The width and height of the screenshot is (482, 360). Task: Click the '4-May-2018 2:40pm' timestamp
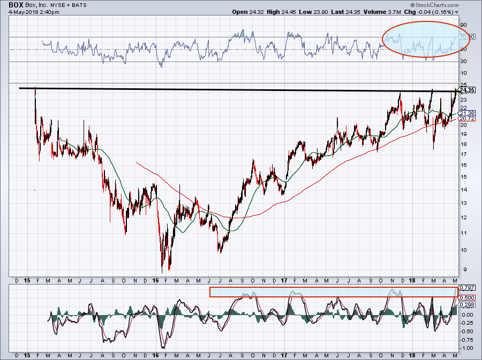tap(34, 12)
